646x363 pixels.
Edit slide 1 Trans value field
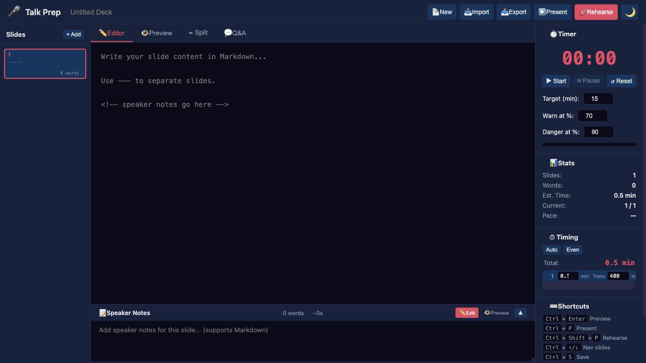click(x=618, y=276)
